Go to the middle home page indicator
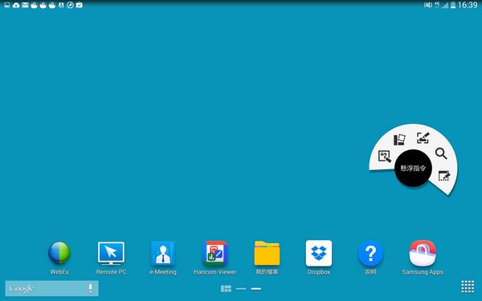 click(x=241, y=289)
